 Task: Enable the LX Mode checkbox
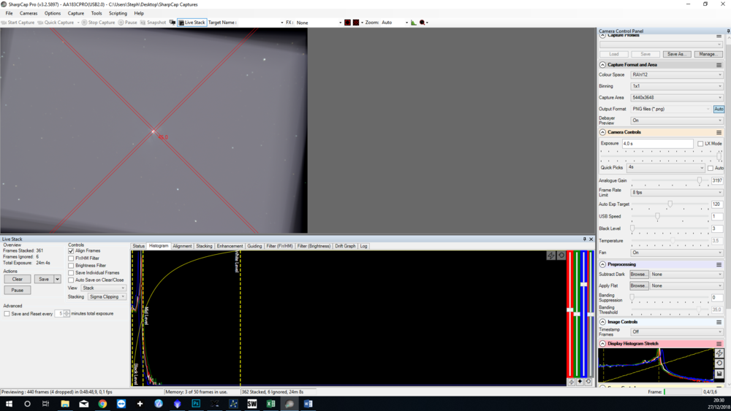[700, 144]
